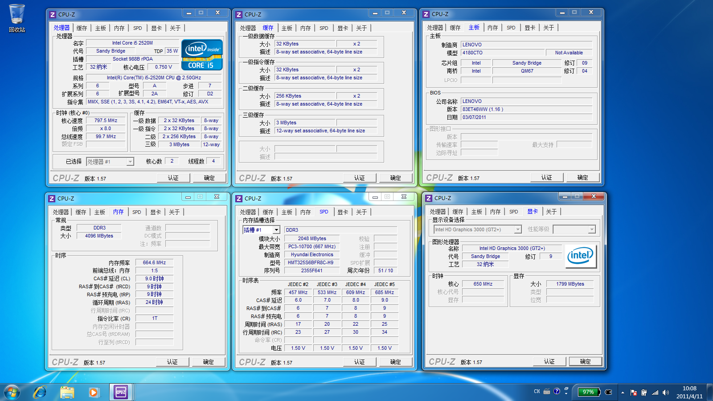Click BIOS version 83ET46WW (1.16)
This screenshot has width=713, height=401.
coord(527,109)
